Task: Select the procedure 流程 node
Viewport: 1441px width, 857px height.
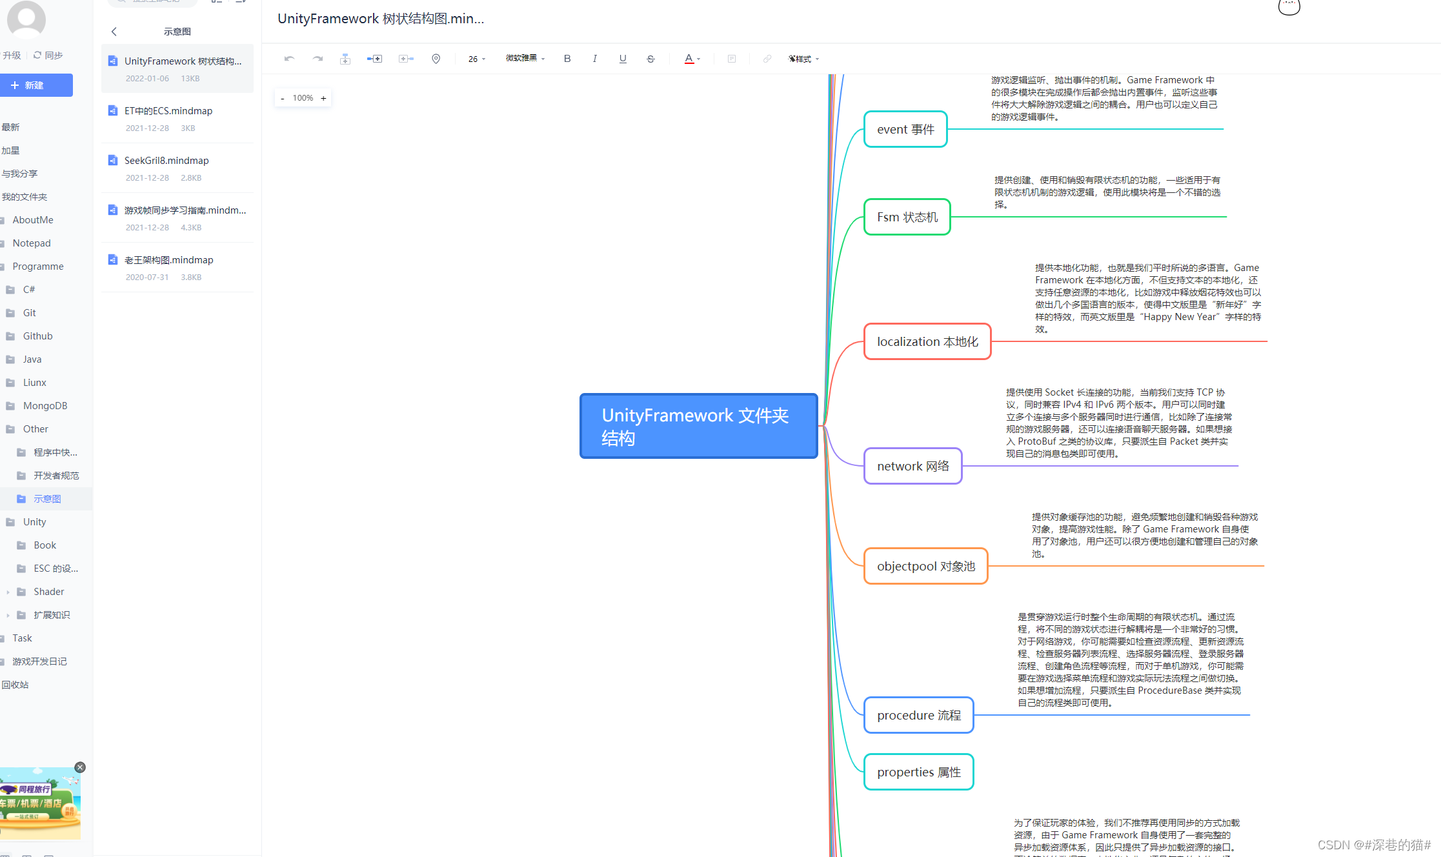Action: [x=919, y=715]
